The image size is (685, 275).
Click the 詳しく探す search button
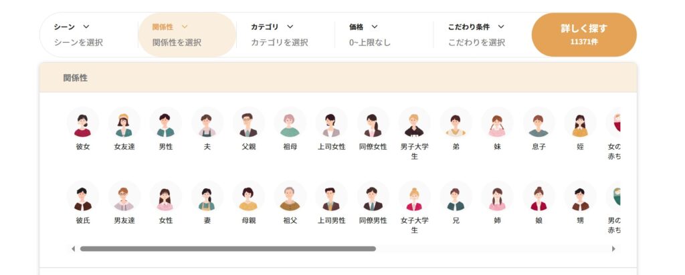[584, 35]
